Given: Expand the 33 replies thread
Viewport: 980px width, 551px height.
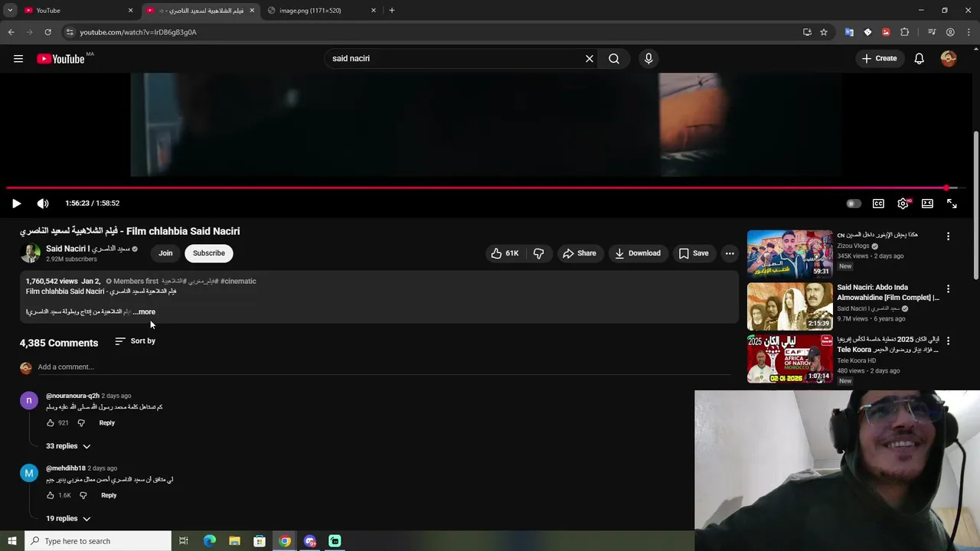Looking at the screenshot, I should click(x=68, y=446).
